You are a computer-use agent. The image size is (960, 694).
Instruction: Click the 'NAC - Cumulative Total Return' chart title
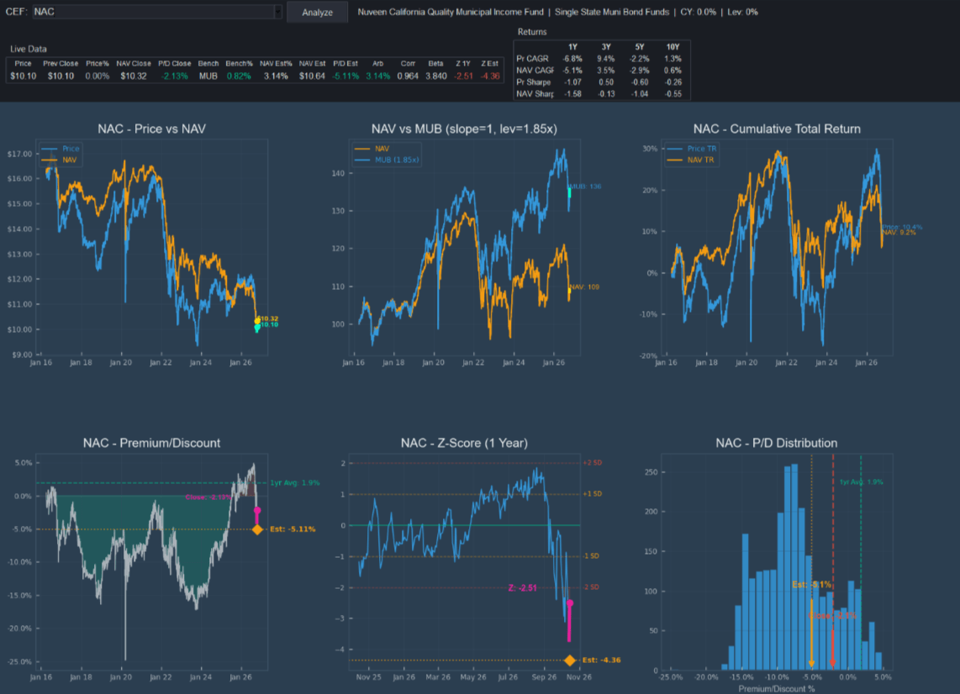pos(777,129)
